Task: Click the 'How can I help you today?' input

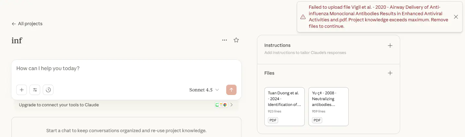Action: click(x=126, y=68)
